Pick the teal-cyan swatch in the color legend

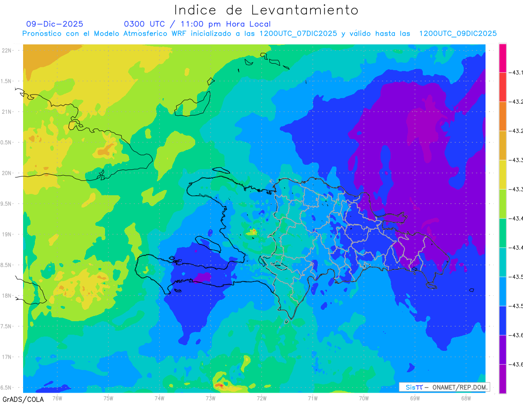pyautogui.click(x=503, y=262)
